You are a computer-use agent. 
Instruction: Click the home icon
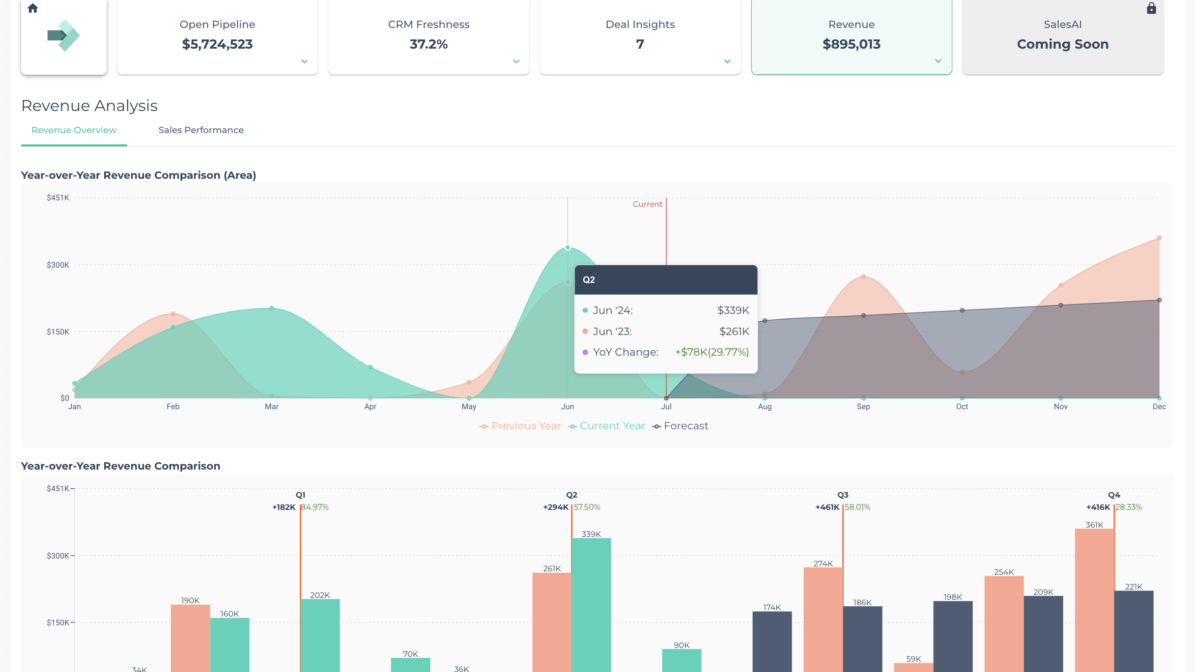[x=32, y=8]
